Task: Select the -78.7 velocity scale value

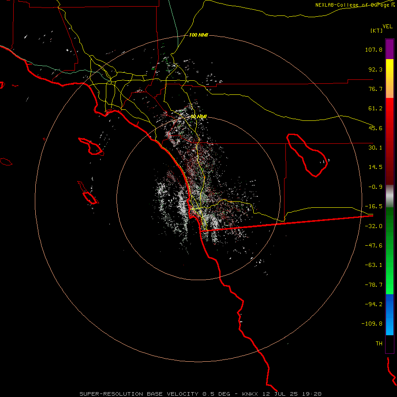Action: 374,285
